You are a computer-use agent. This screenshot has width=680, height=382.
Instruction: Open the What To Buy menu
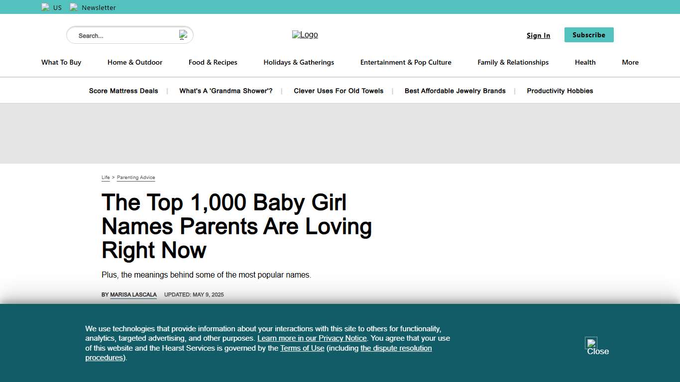click(61, 62)
